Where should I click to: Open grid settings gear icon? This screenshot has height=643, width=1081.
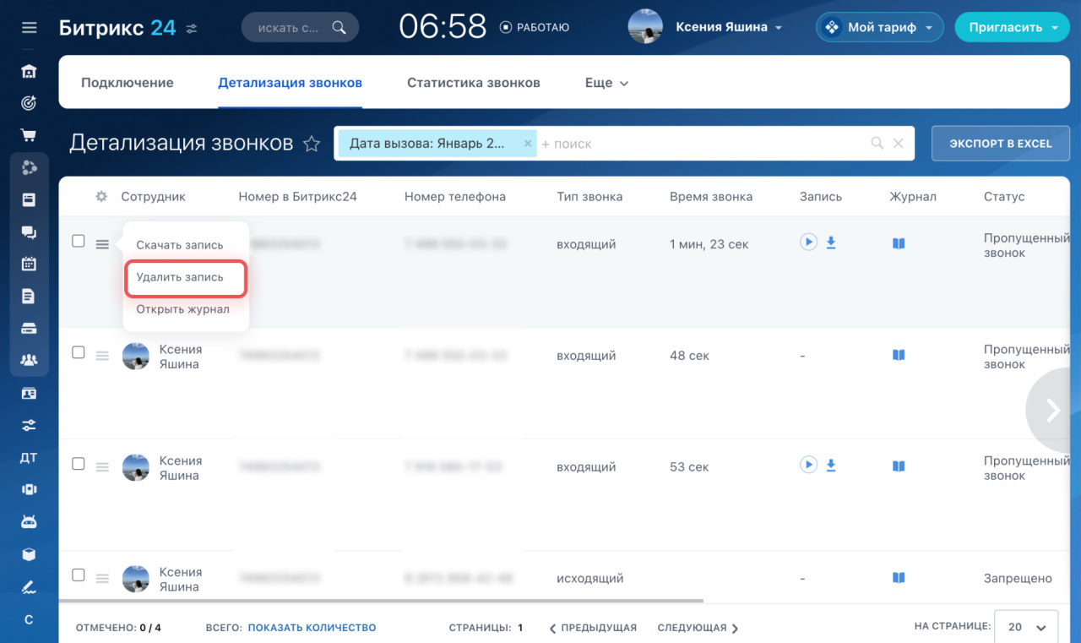click(101, 196)
